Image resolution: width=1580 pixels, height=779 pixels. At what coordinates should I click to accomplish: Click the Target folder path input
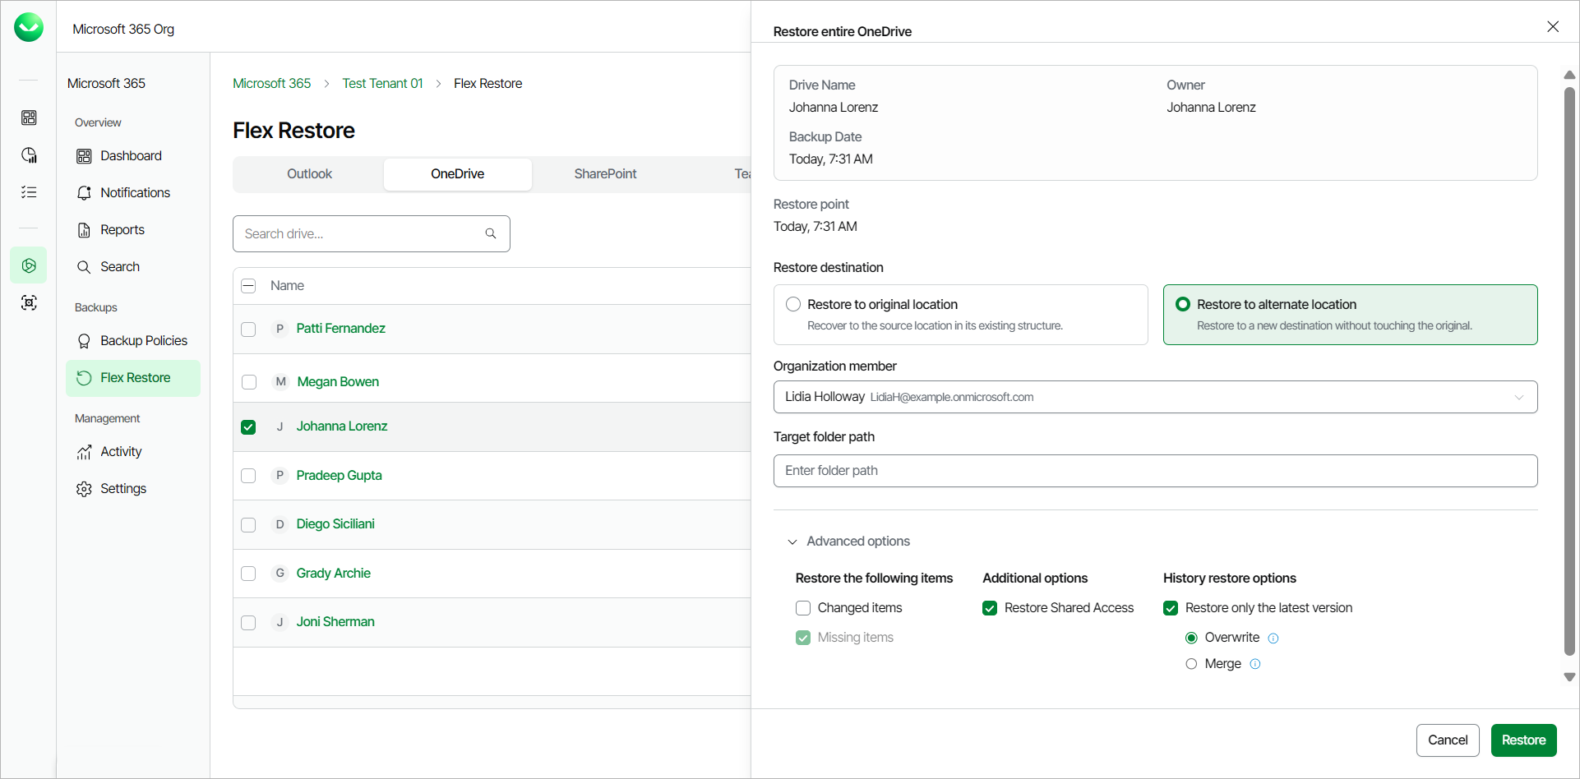point(1155,471)
